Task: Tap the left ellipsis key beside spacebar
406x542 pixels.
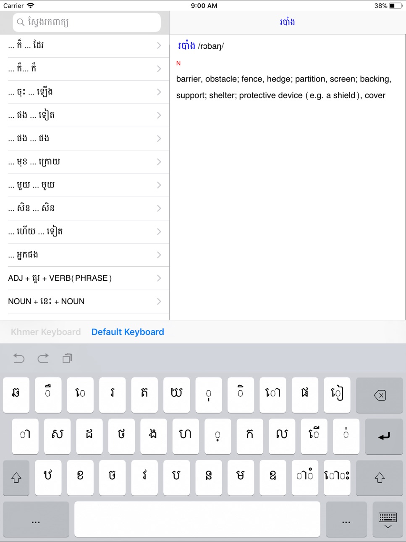Action: click(x=36, y=520)
